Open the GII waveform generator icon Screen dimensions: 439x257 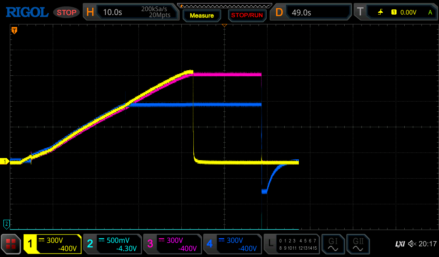(357, 244)
